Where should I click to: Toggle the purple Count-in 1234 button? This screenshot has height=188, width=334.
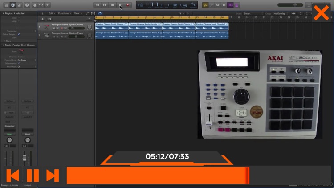pos(230,5)
